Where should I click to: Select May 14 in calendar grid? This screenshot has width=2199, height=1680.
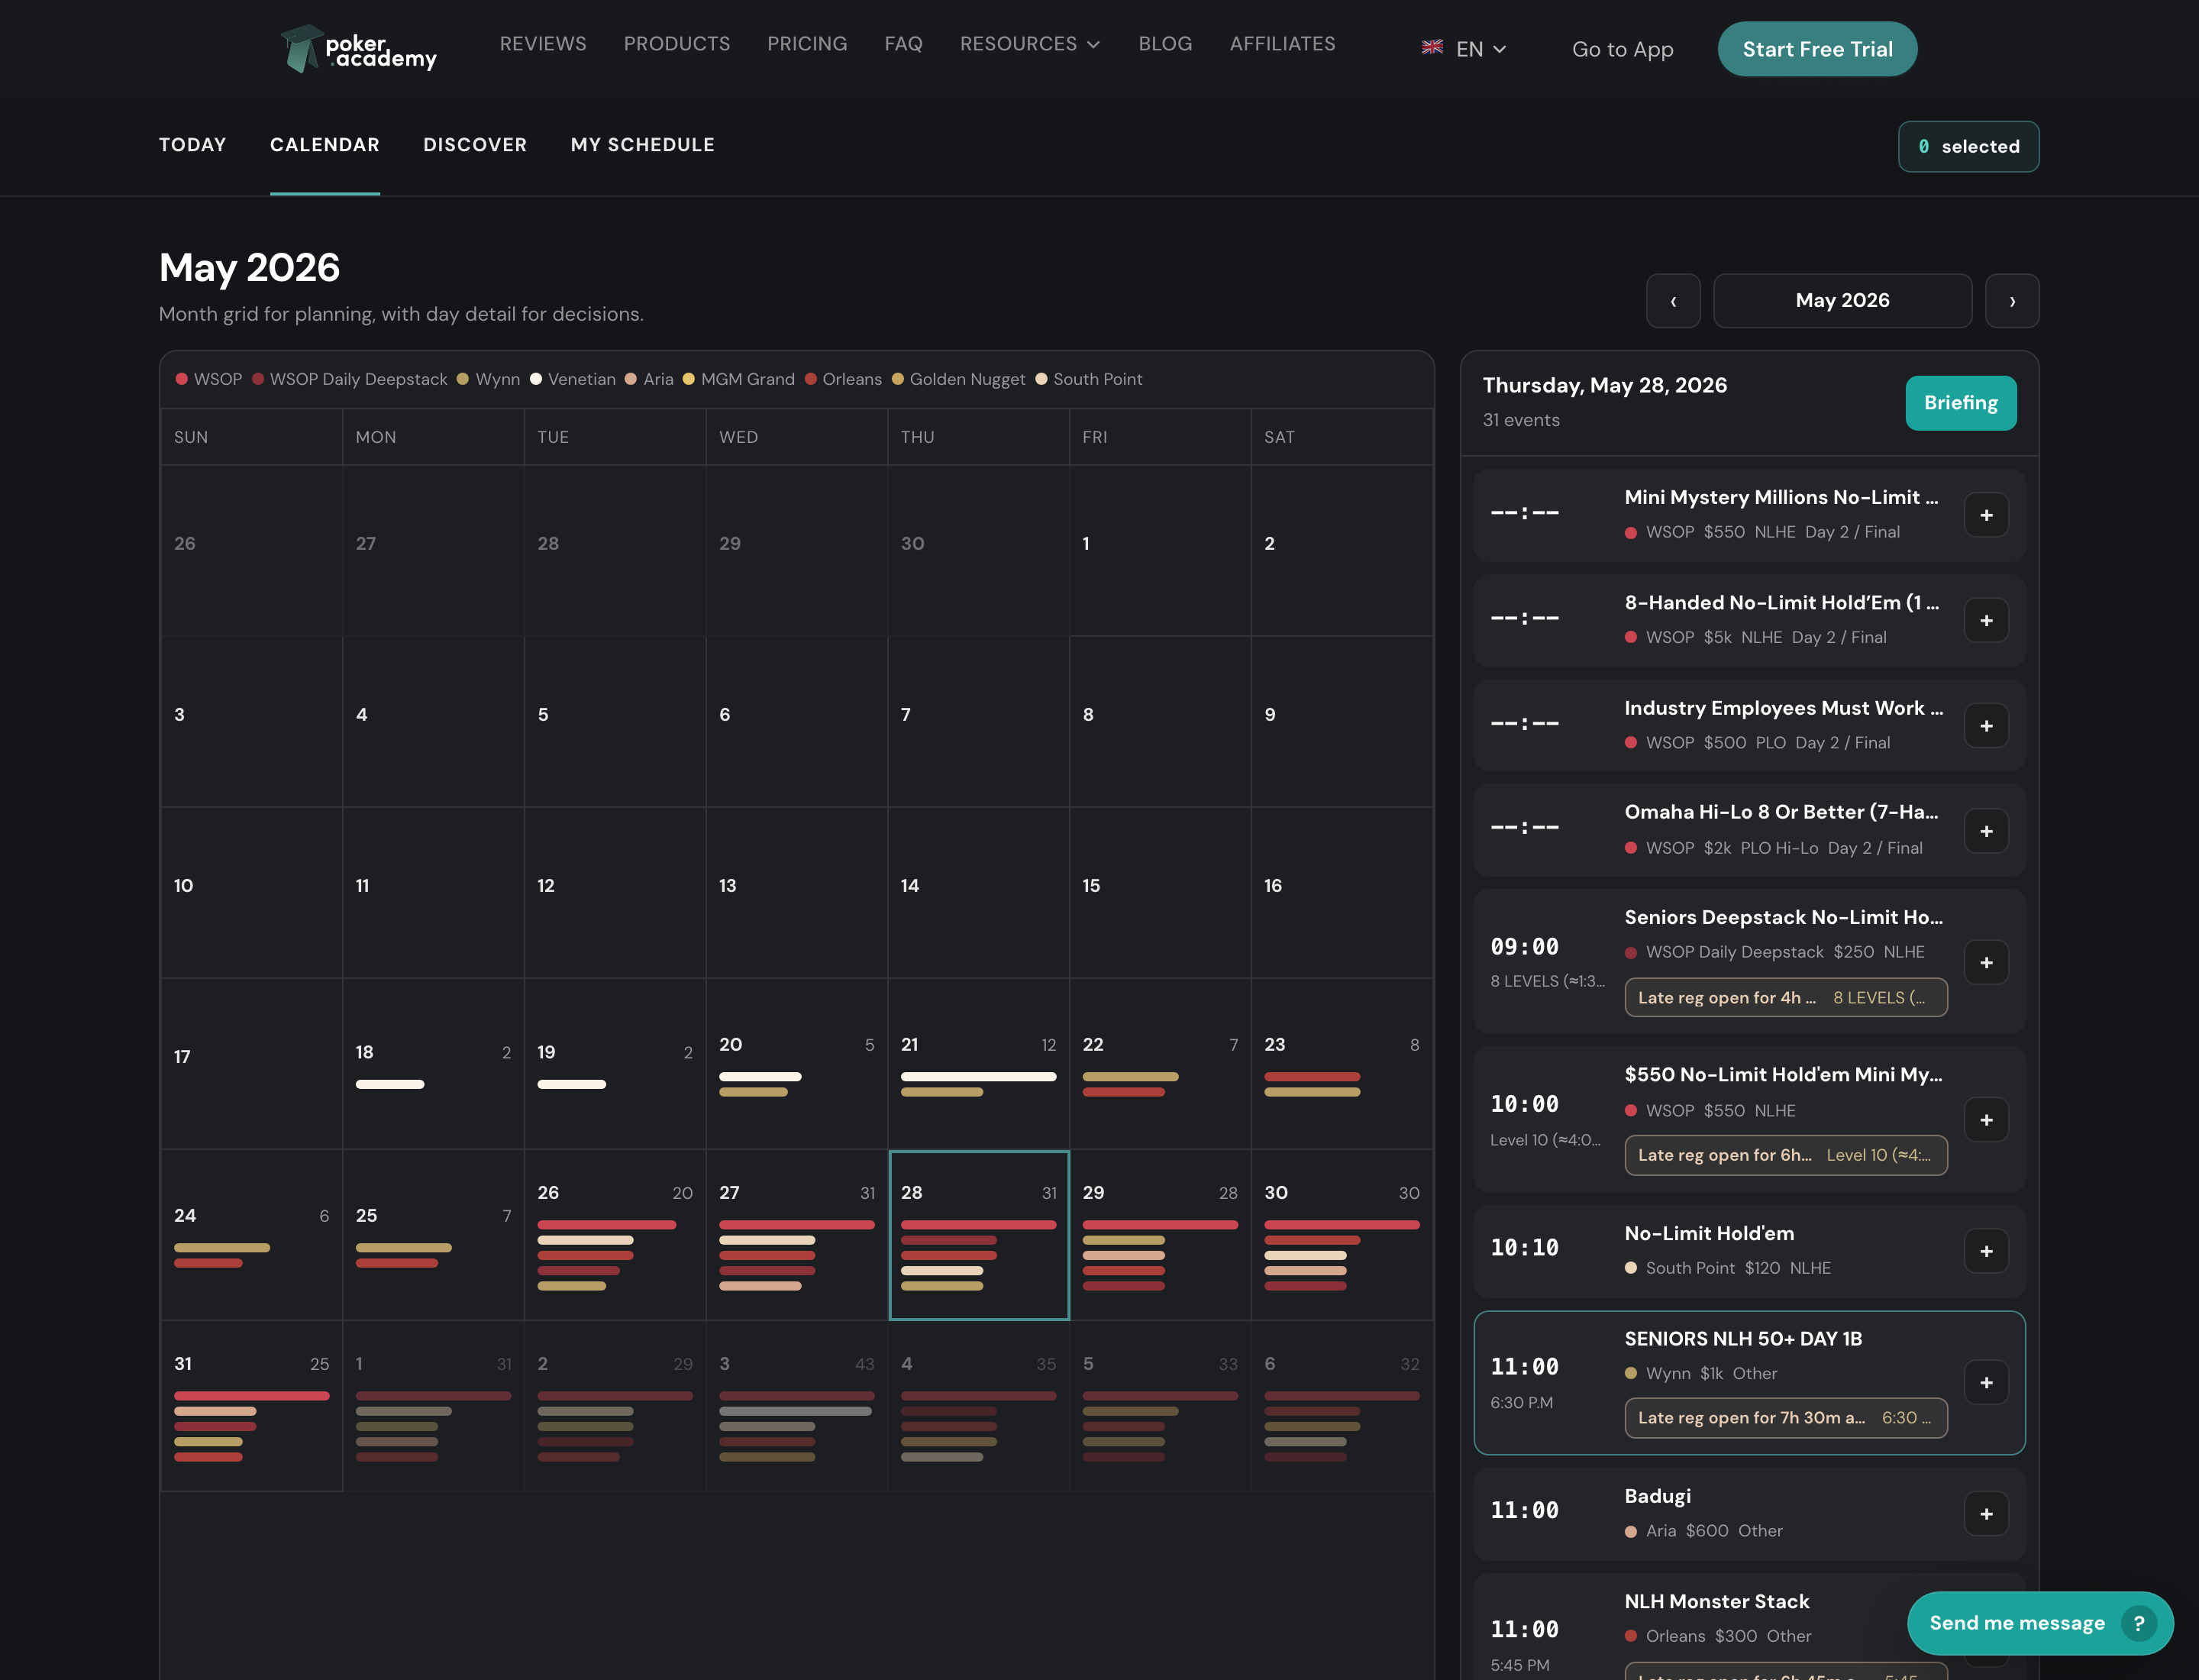click(x=979, y=893)
